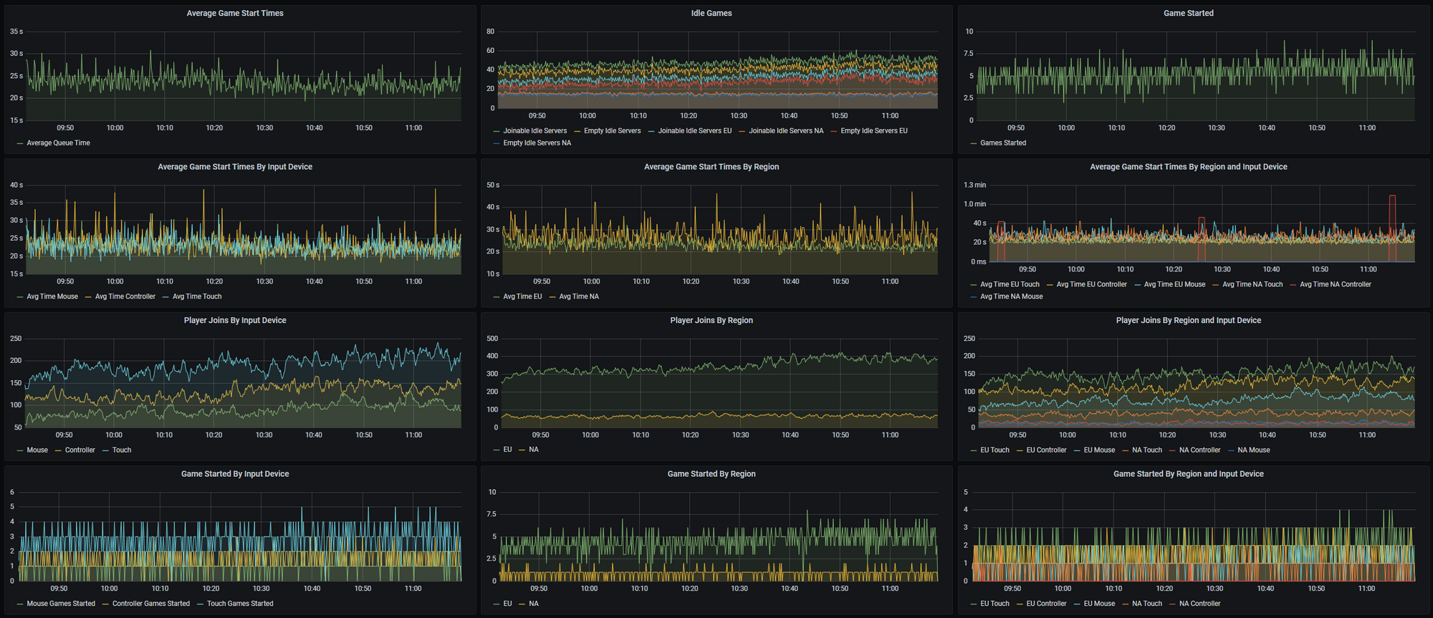Screen dimensions: 1433x618
Task: Toggle NA Touch in Player Joins By Region and Input Device
Action: [1147, 450]
